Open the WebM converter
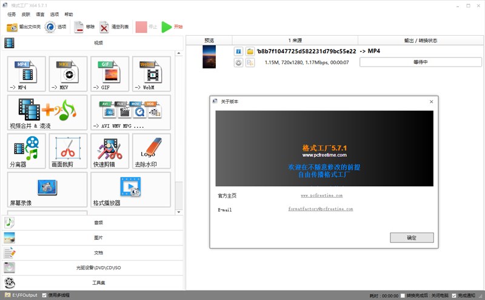The image size is (485, 300). [151, 74]
